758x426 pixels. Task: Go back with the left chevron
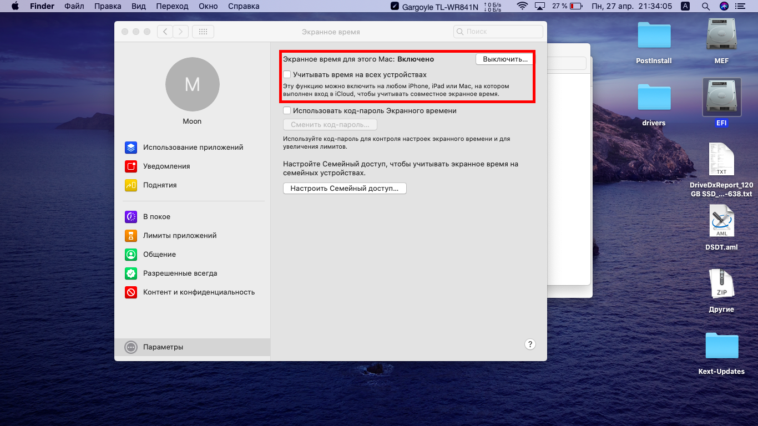pos(165,32)
